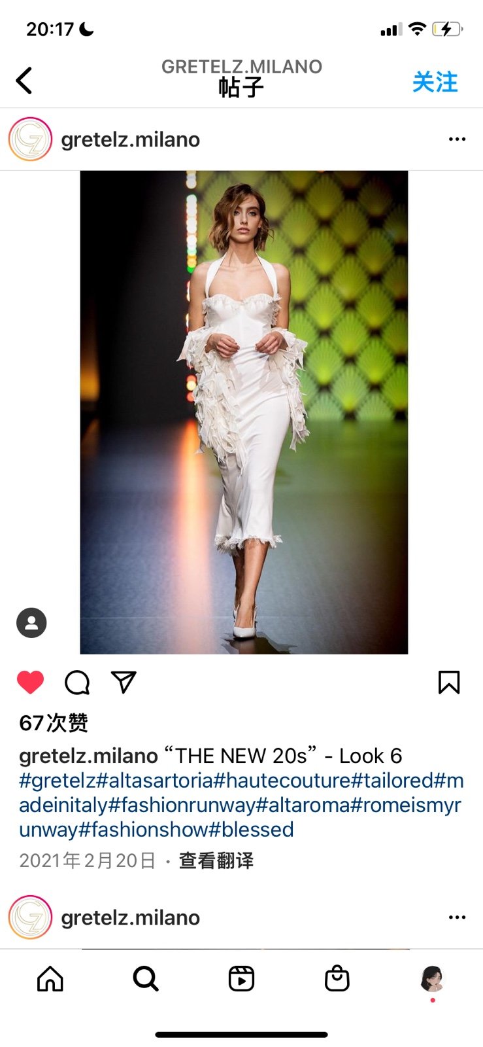This screenshot has height=1047, width=483.
Task: View the 67次赞 likes list
Action: pos(54,723)
